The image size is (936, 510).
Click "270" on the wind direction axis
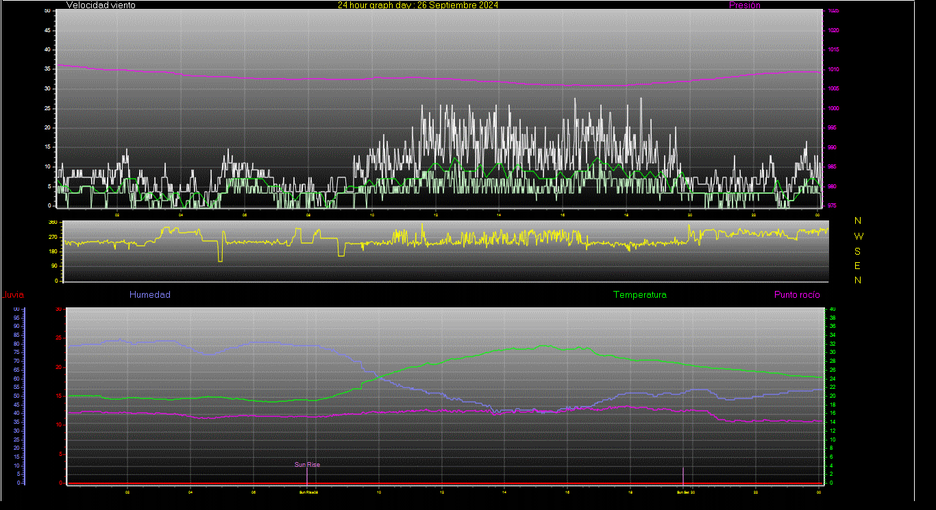(x=53, y=237)
